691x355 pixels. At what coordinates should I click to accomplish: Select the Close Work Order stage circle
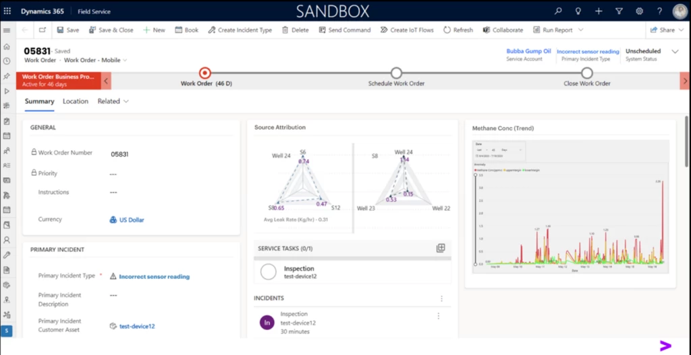[x=586, y=73]
